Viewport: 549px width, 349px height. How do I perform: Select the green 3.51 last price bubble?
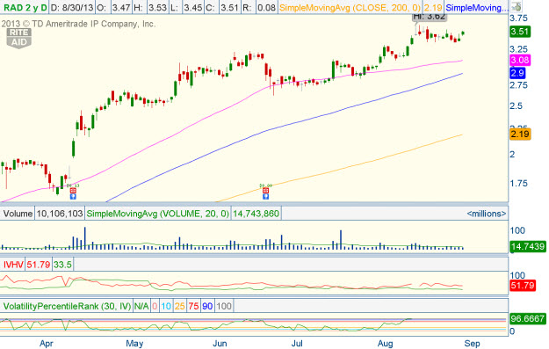(x=520, y=32)
